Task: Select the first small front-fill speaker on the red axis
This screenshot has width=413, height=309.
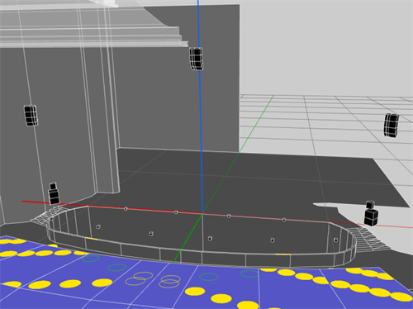Action: (x=126, y=209)
